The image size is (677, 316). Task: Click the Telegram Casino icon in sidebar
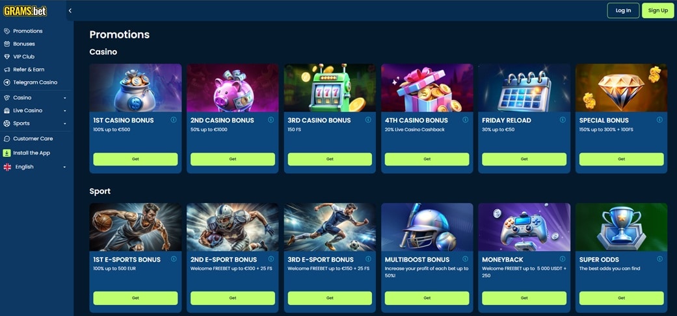[7, 82]
